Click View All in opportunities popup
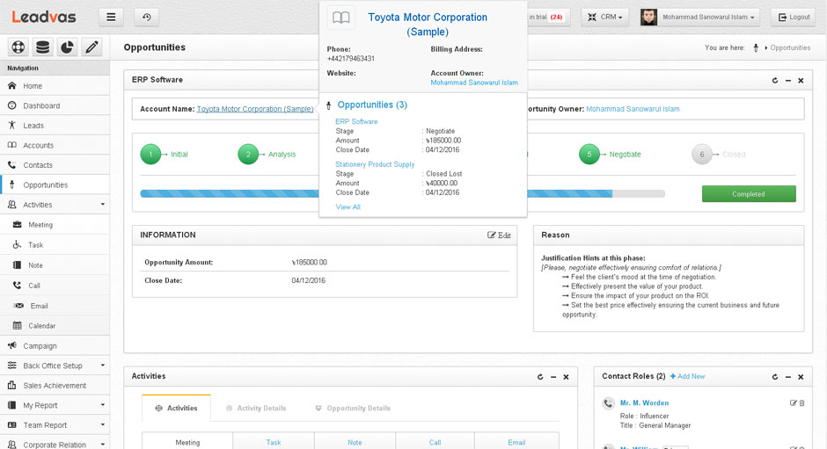This screenshot has width=827, height=449. pyautogui.click(x=348, y=207)
